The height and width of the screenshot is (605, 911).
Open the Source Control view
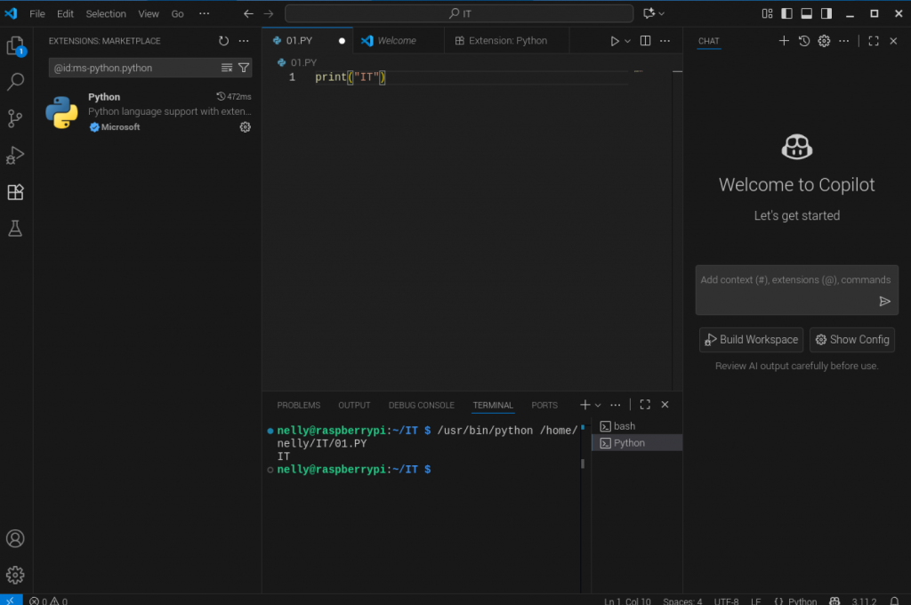click(x=15, y=118)
